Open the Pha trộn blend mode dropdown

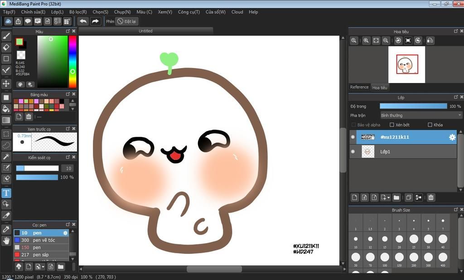(421, 115)
